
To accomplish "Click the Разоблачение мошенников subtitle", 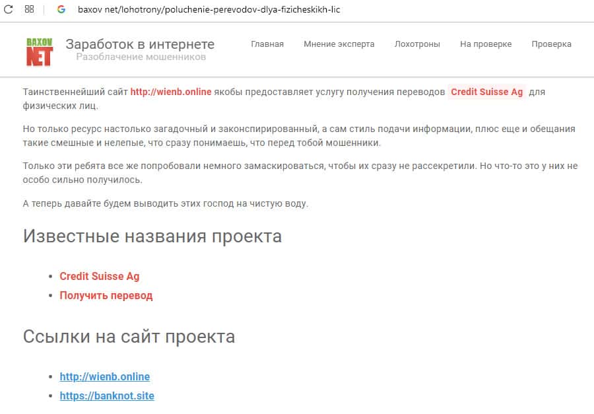I will [x=141, y=57].
